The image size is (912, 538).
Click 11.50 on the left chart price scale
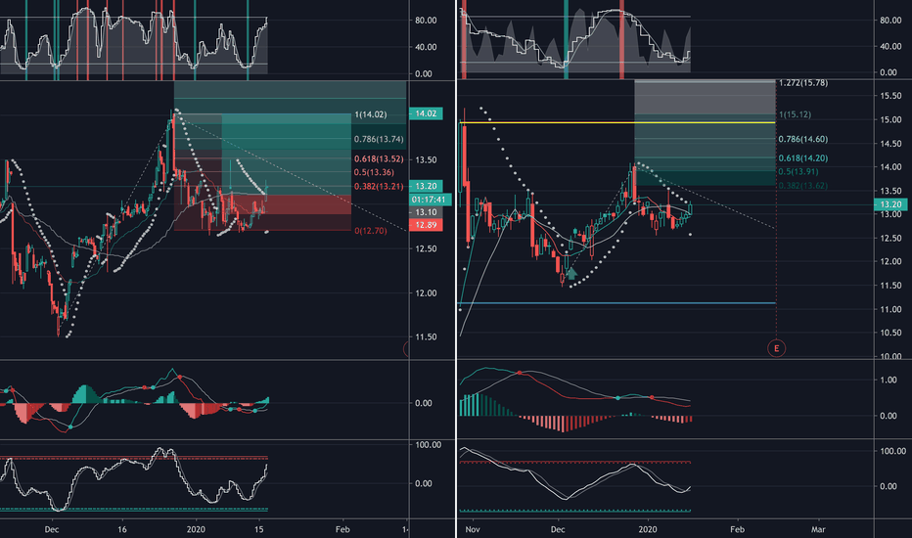pyautogui.click(x=426, y=336)
